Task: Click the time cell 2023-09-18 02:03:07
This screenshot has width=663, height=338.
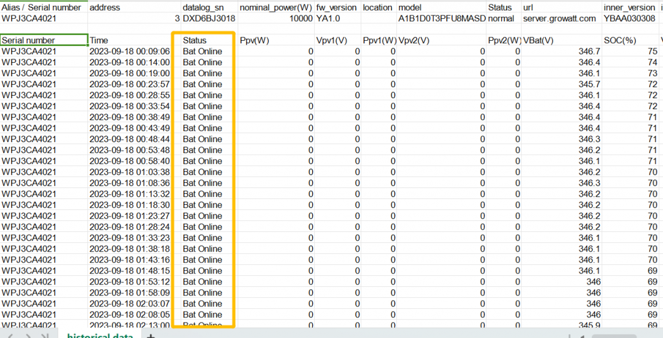Action: click(134, 304)
